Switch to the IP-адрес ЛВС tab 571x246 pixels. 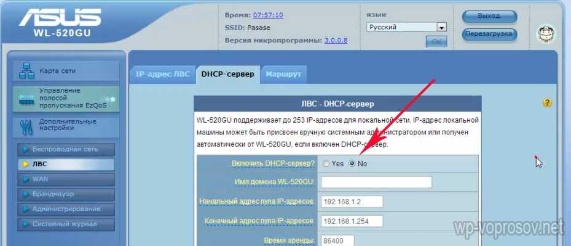click(x=162, y=74)
